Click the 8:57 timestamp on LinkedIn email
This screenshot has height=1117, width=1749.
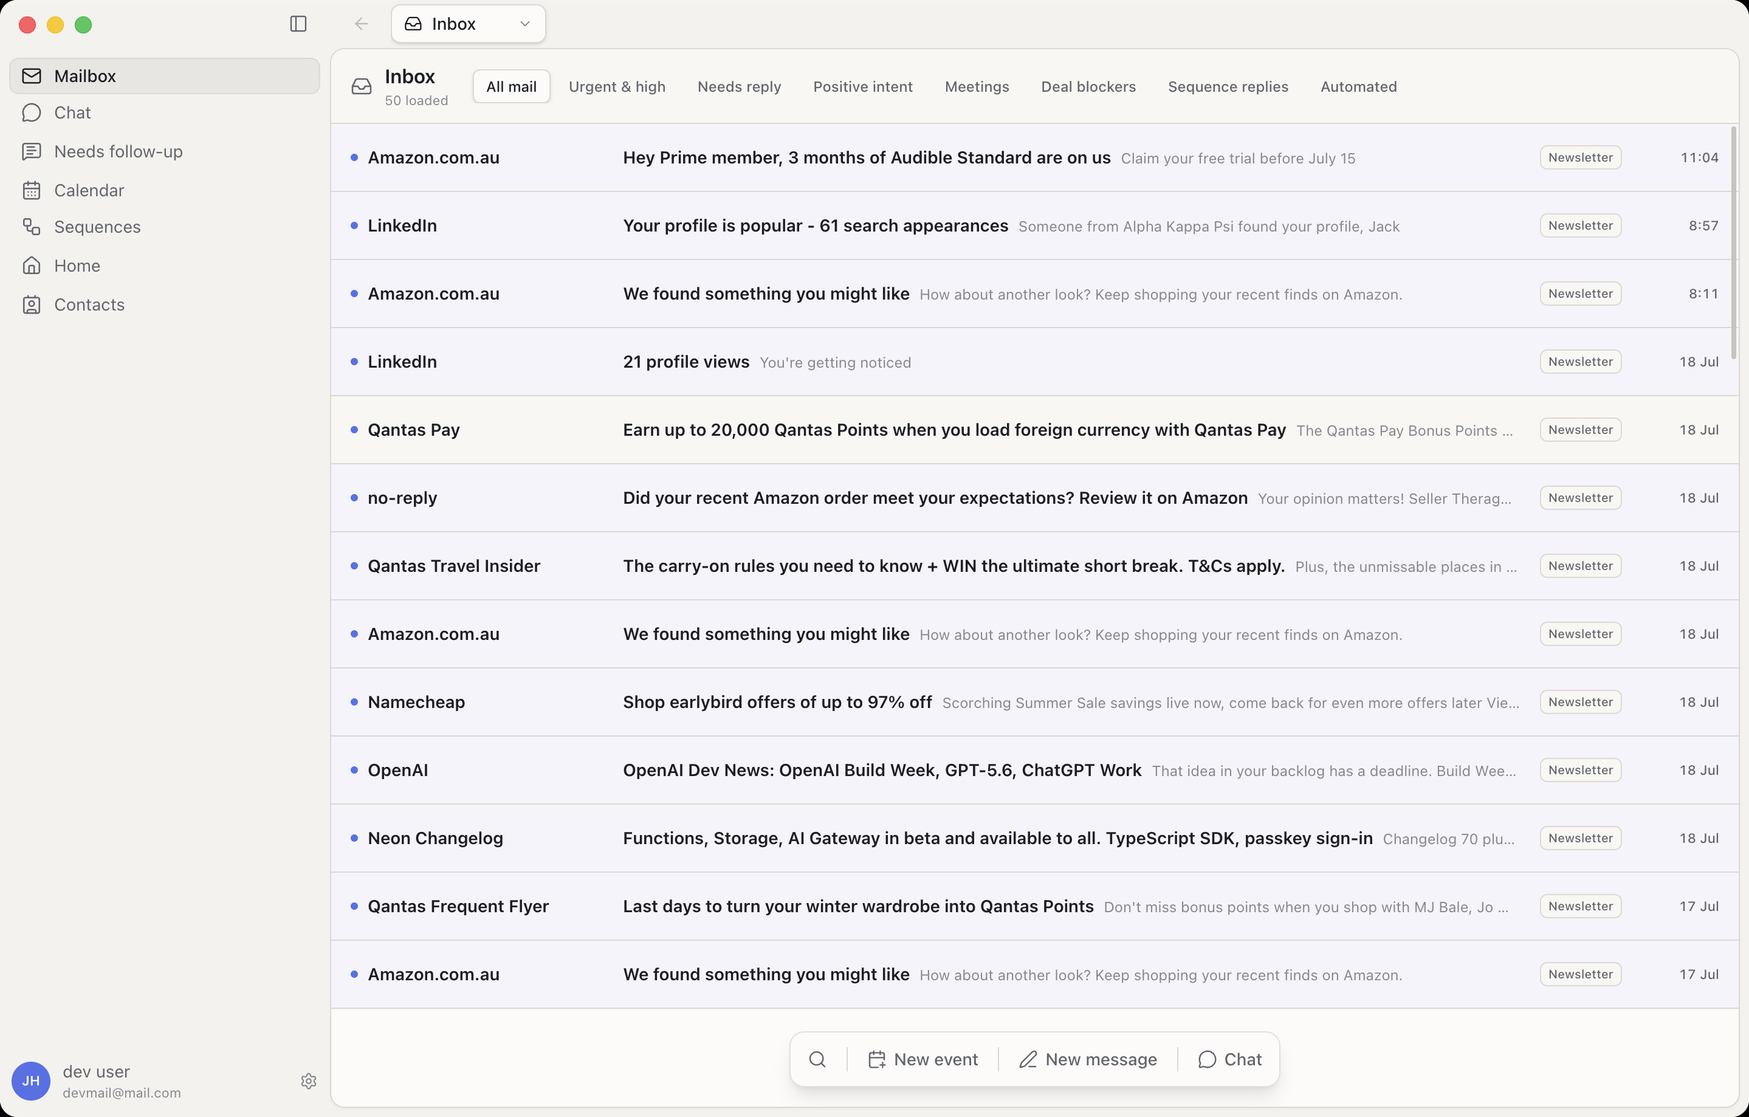point(1703,226)
